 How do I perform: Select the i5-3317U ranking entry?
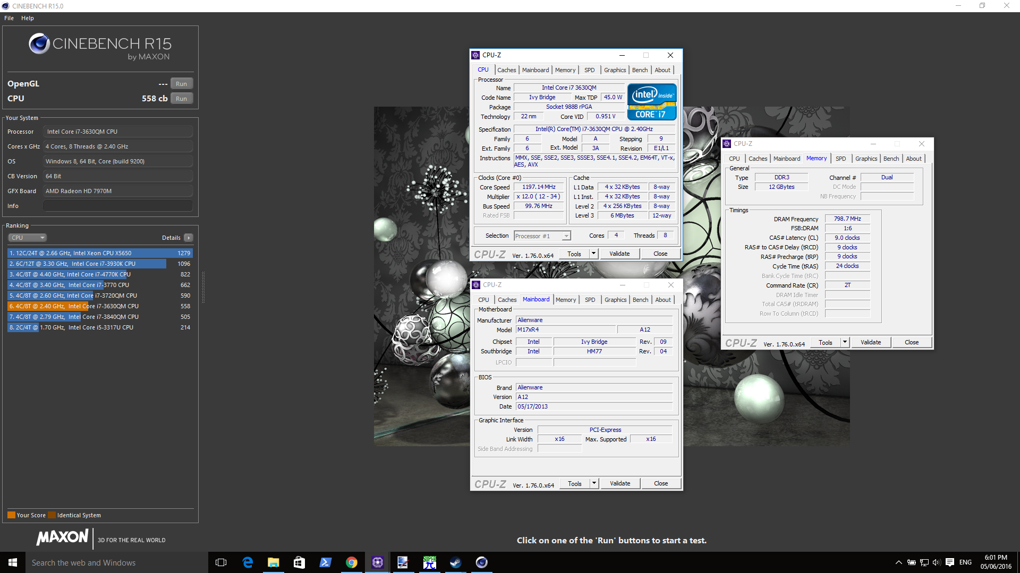(100, 327)
